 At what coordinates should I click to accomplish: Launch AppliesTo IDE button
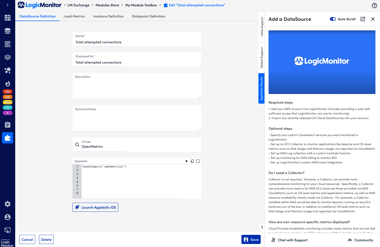[x=95, y=207]
